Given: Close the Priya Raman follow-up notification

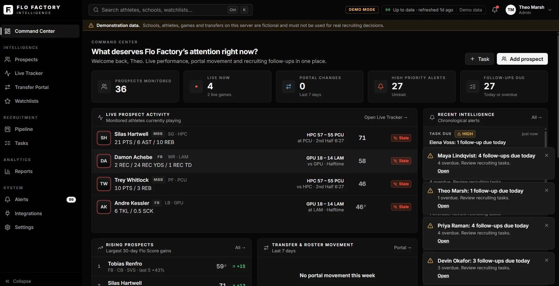Looking at the screenshot, I should click(547, 225).
